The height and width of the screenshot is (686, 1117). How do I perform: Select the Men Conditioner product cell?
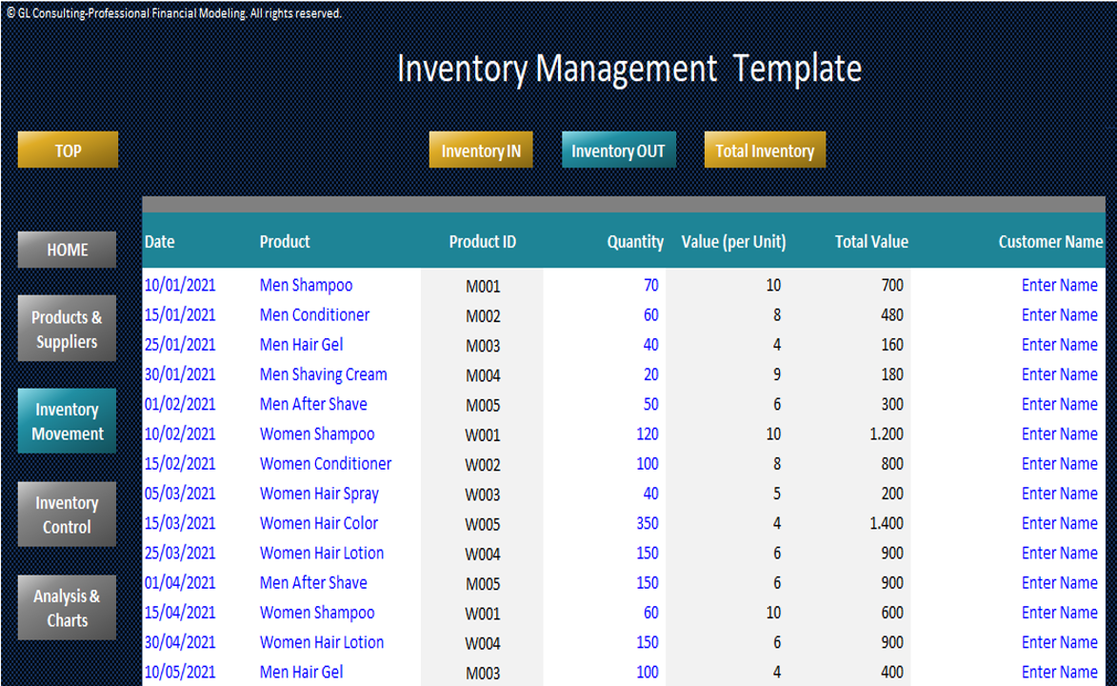click(314, 315)
